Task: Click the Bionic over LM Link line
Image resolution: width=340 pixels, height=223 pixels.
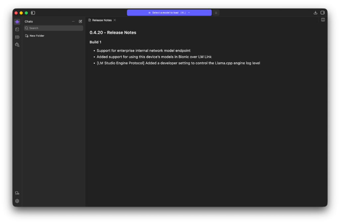Action: (154, 57)
